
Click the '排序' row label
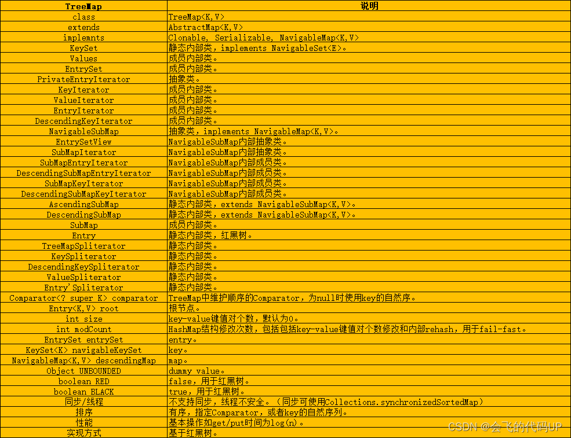coord(83,413)
